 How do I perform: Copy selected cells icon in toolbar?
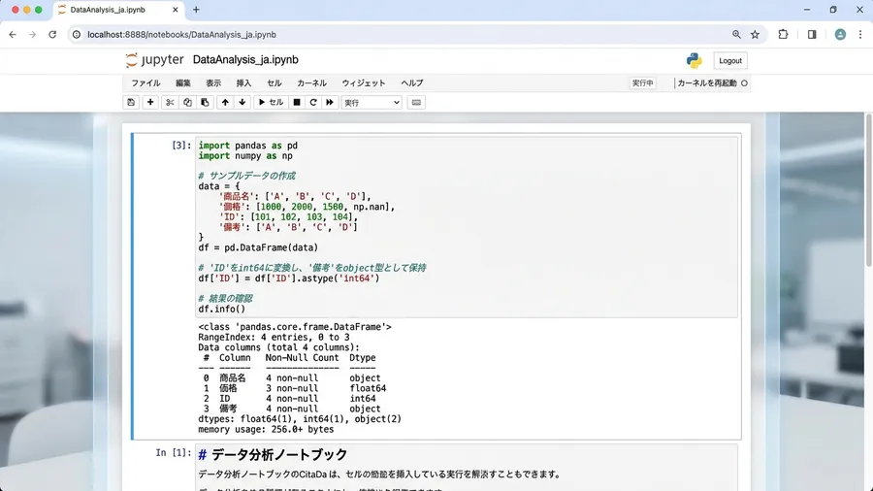click(187, 103)
